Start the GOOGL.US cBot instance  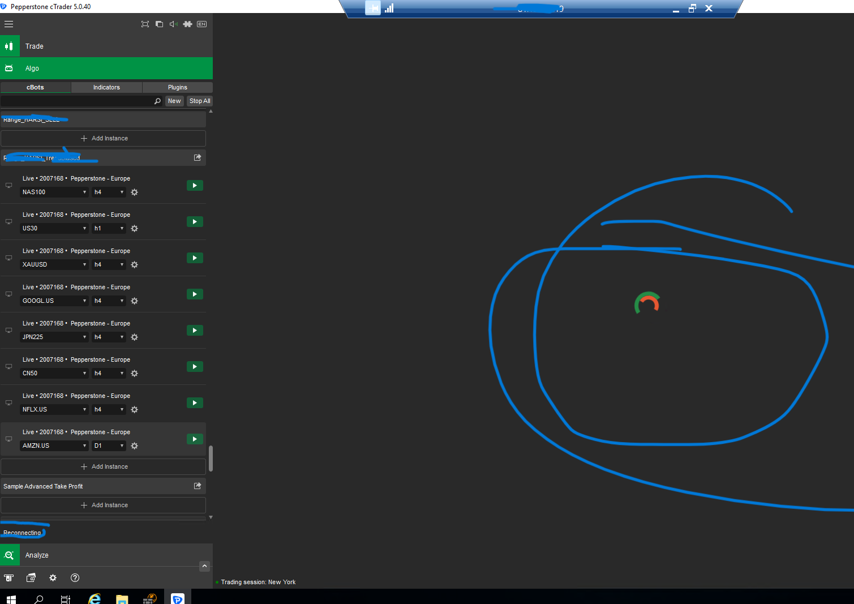tap(195, 294)
